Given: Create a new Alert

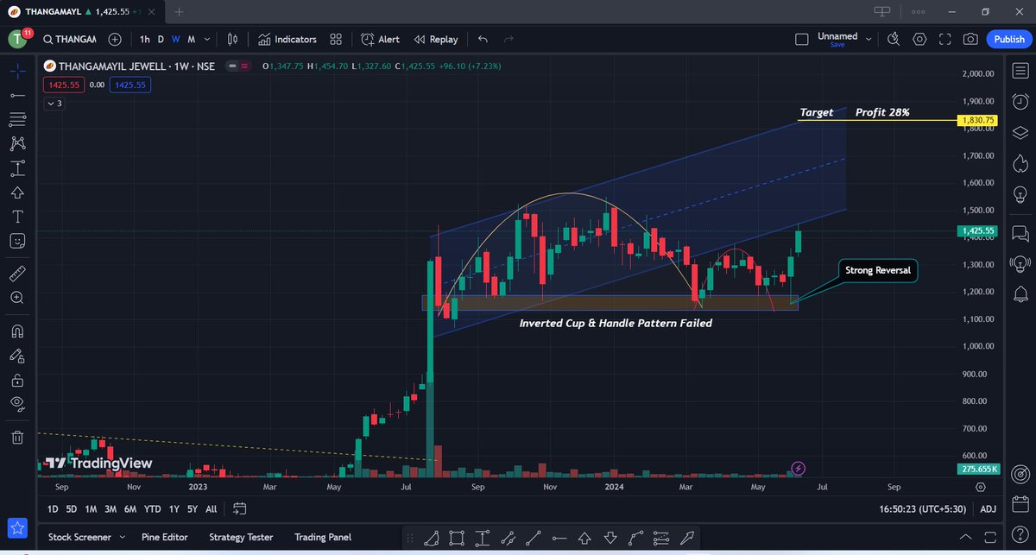Looking at the screenshot, I should pos(381,39).
